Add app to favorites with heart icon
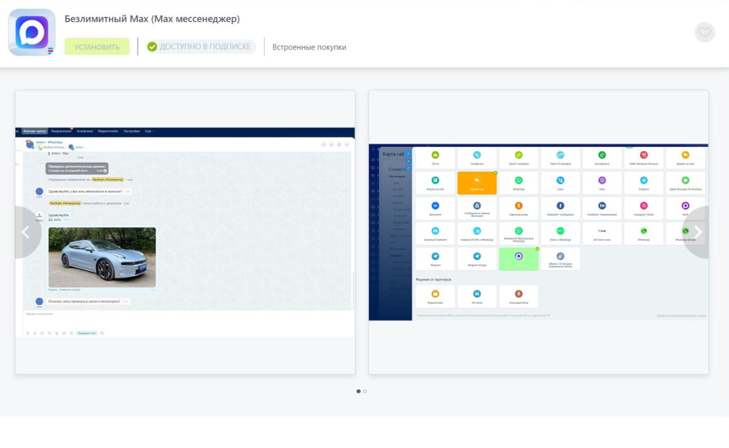729x448 pixels. pos(705,32)
